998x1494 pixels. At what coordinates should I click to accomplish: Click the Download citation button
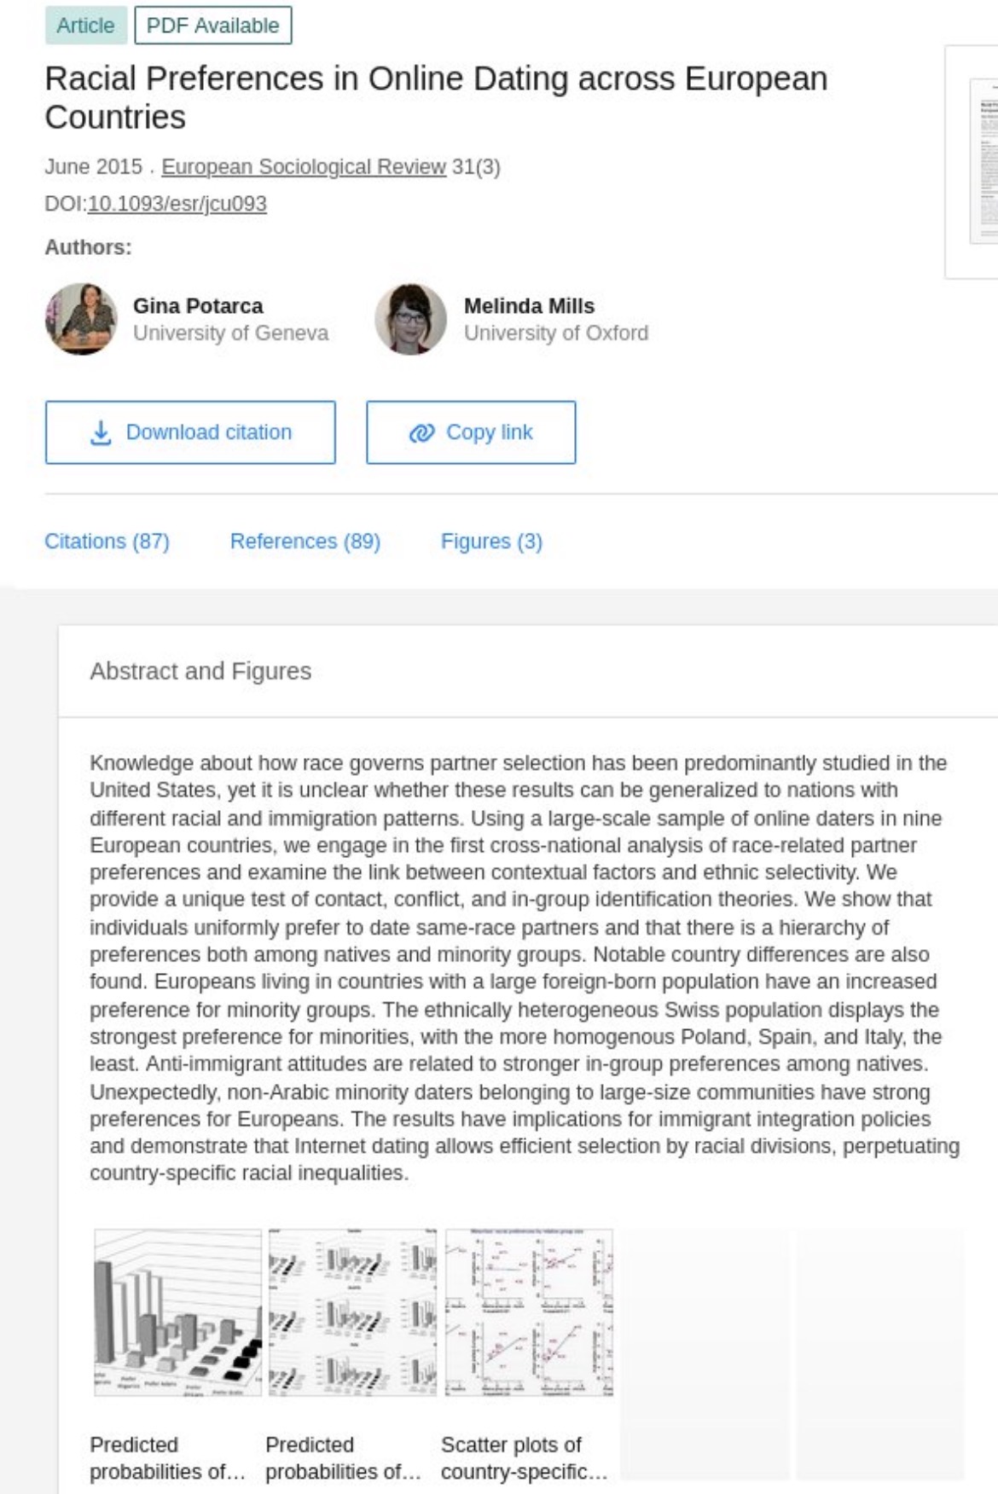click(x=190, y=432)
